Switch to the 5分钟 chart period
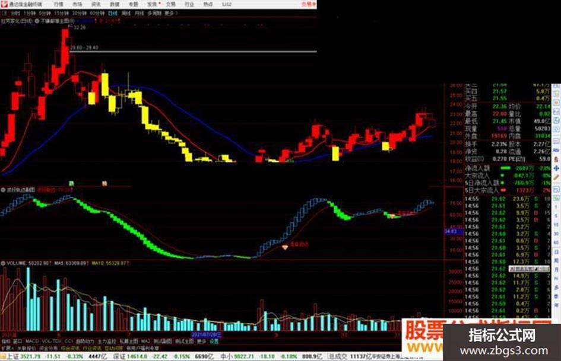The image size is (561, 361). click(x=45, y=13)
